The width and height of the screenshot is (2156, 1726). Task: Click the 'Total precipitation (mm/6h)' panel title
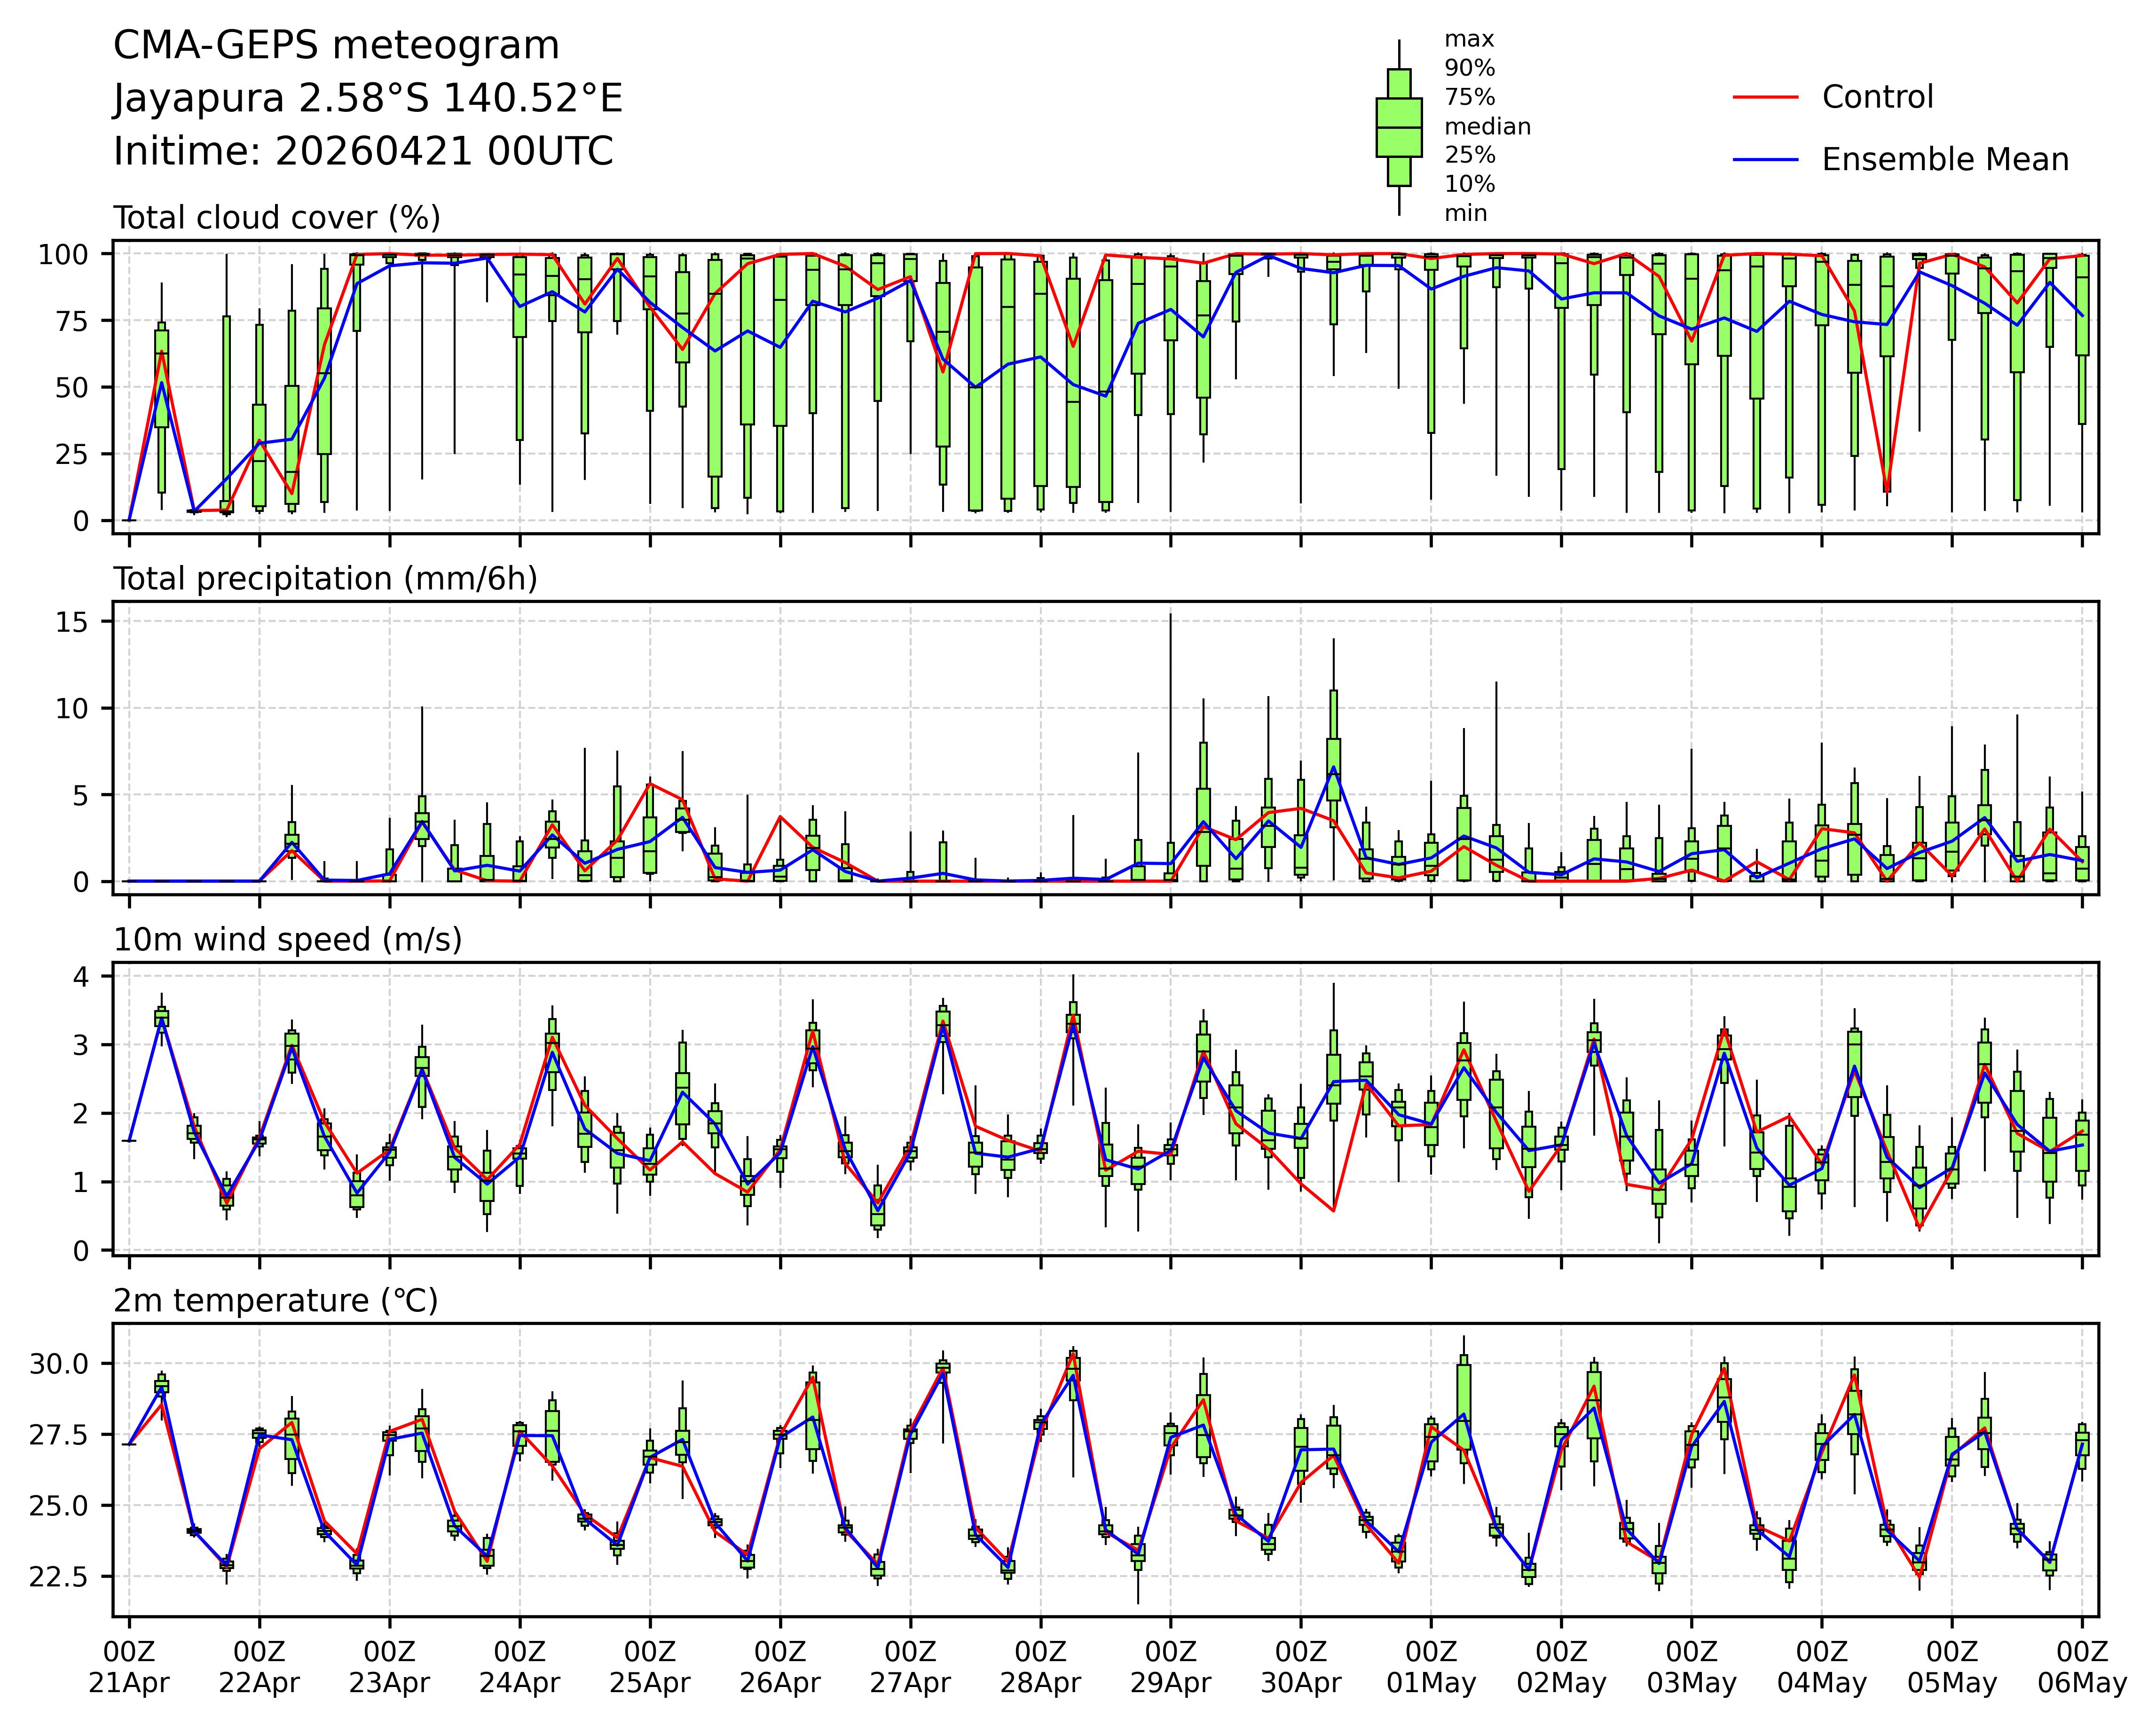point(325,579)
